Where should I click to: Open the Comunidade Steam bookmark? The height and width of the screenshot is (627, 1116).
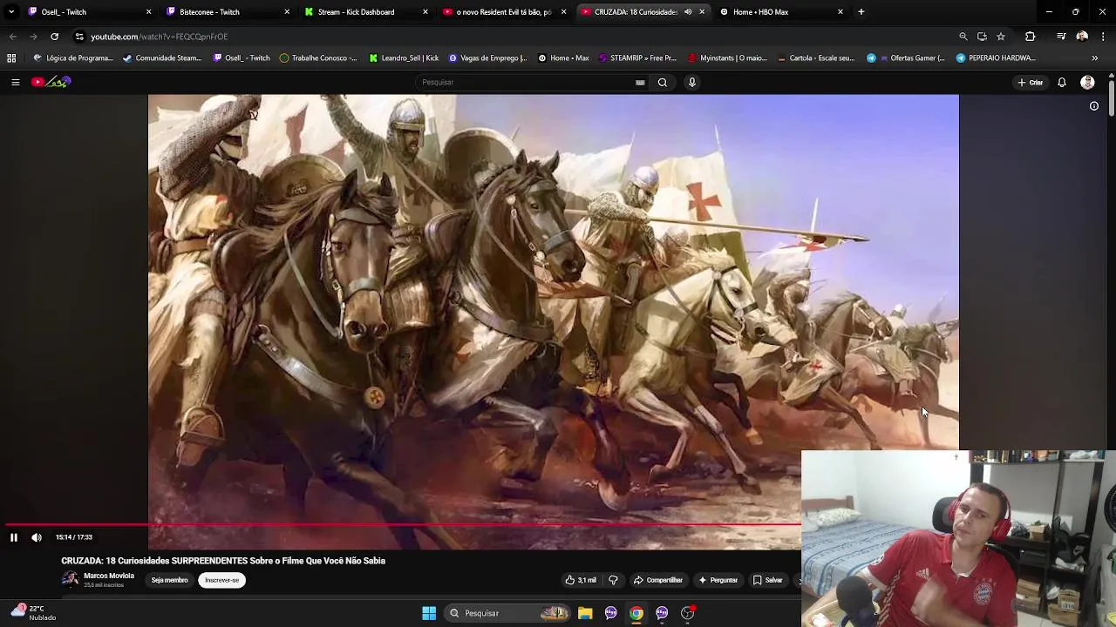pyautogui.click(x=162, y=58)
